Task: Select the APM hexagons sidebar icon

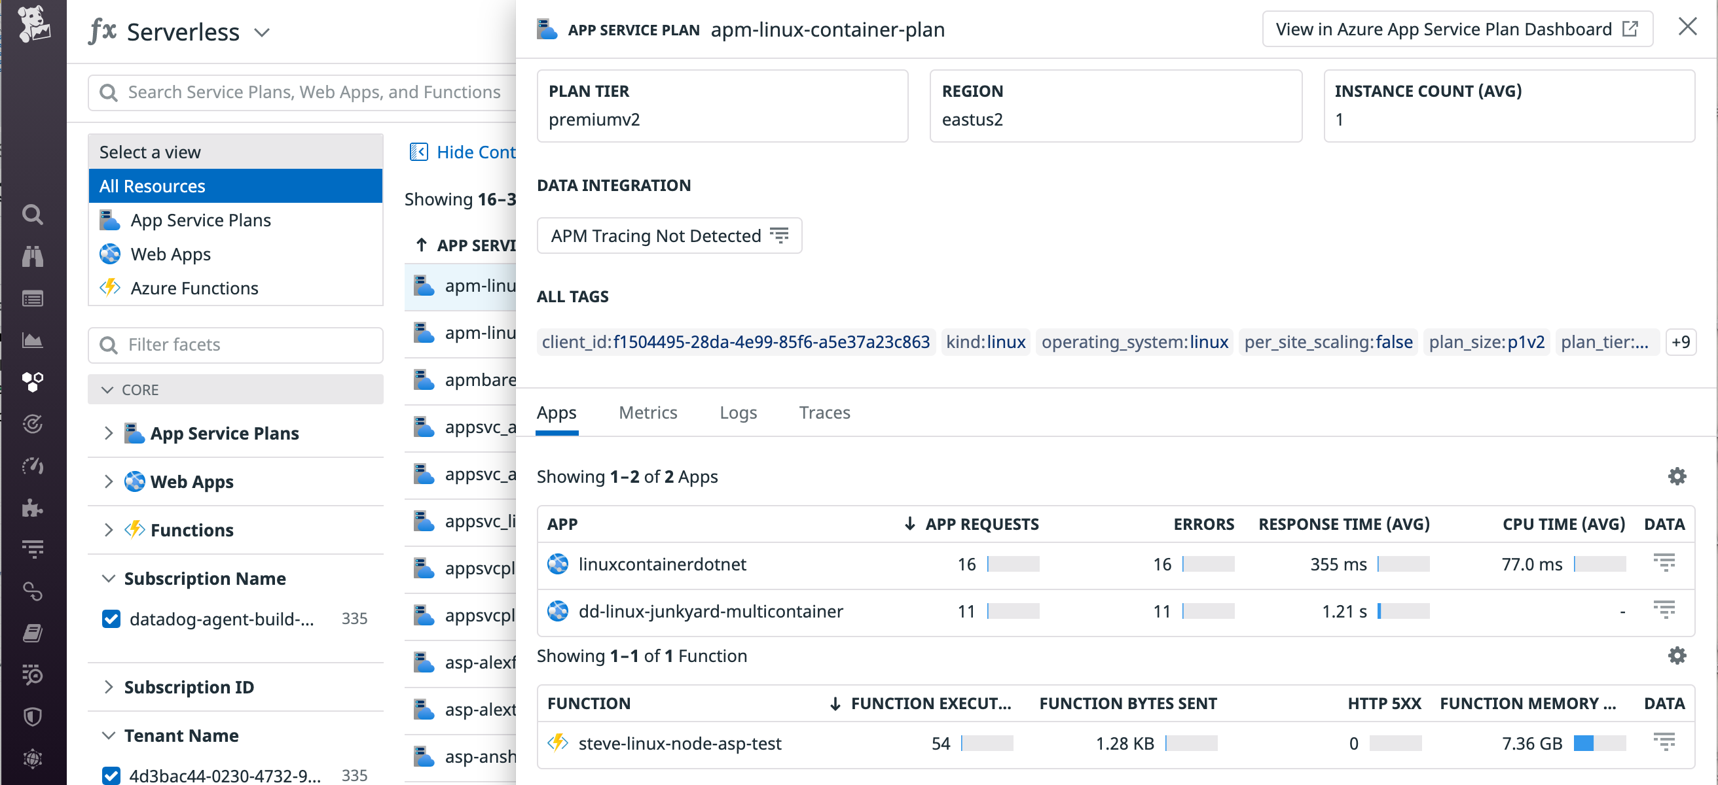Action: coord(33,382)
